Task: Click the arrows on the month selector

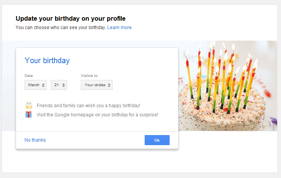Action: click(43, 85)
